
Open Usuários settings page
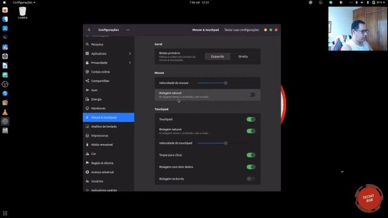(109, 181)
